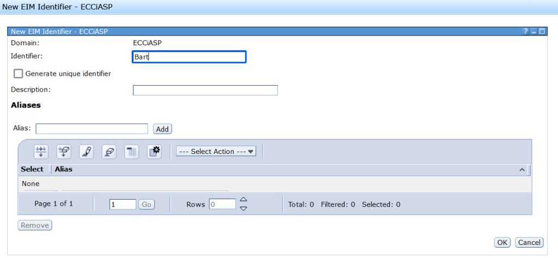The width and height of the screenshot is (558, 258).
Task: Open Edit sort with the pencil icon
Action: [86, 152]
